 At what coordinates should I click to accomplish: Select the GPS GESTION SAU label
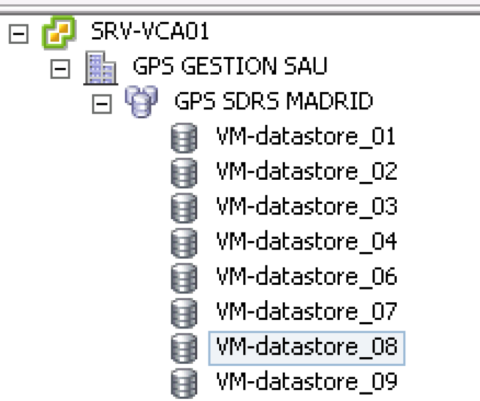point(229,67)
